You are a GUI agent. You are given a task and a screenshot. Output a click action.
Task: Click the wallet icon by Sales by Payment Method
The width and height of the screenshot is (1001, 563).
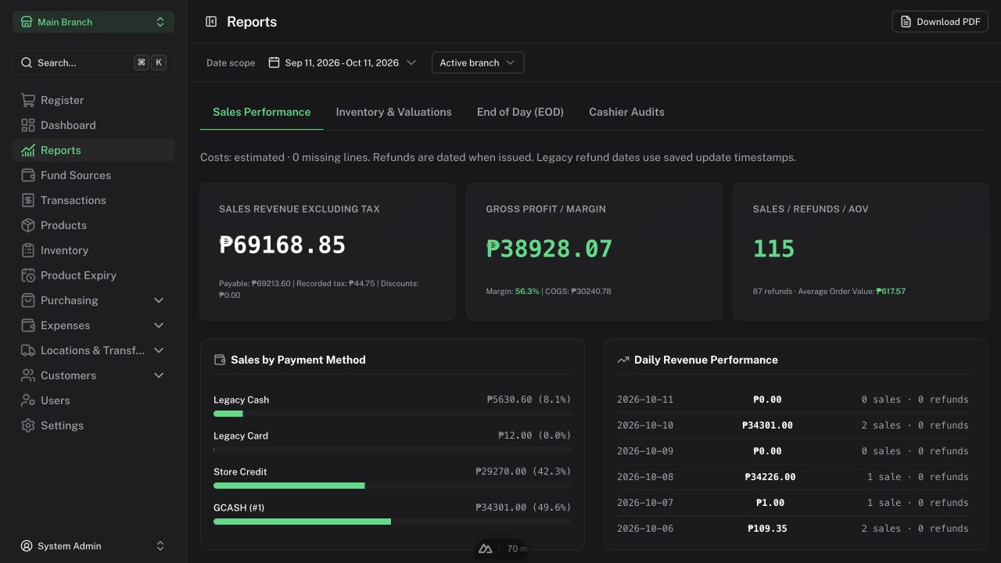(220, 360)
